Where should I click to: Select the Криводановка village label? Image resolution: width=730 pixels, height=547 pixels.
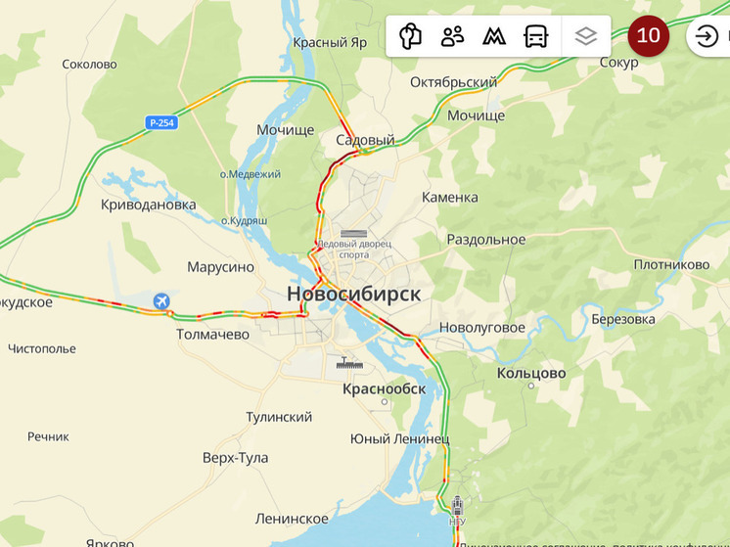(x=149, y=205)
